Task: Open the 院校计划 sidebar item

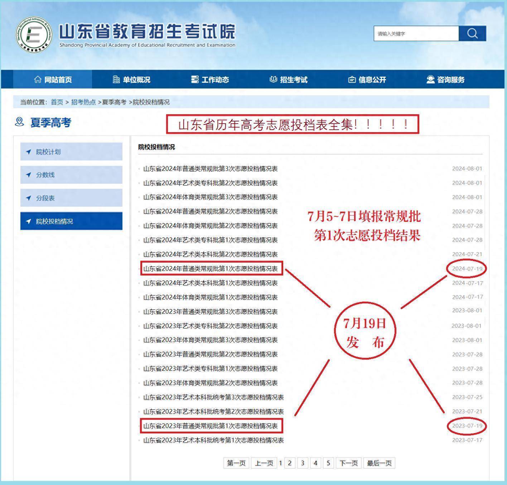Action: [71, 152]
